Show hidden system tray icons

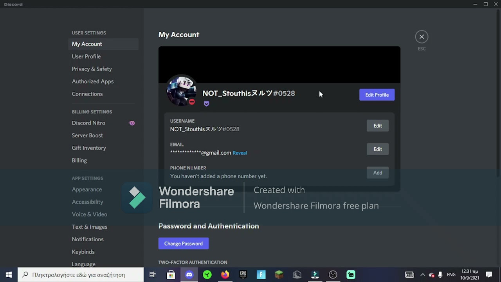pyautogui.click(x=423, y=275)
